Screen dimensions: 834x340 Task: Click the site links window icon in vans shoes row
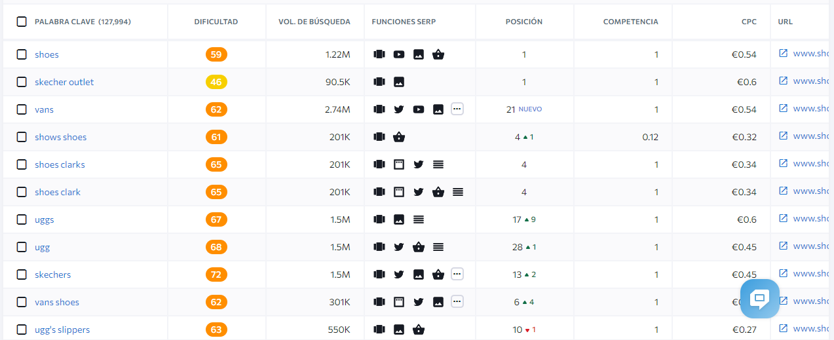point(399,302)
